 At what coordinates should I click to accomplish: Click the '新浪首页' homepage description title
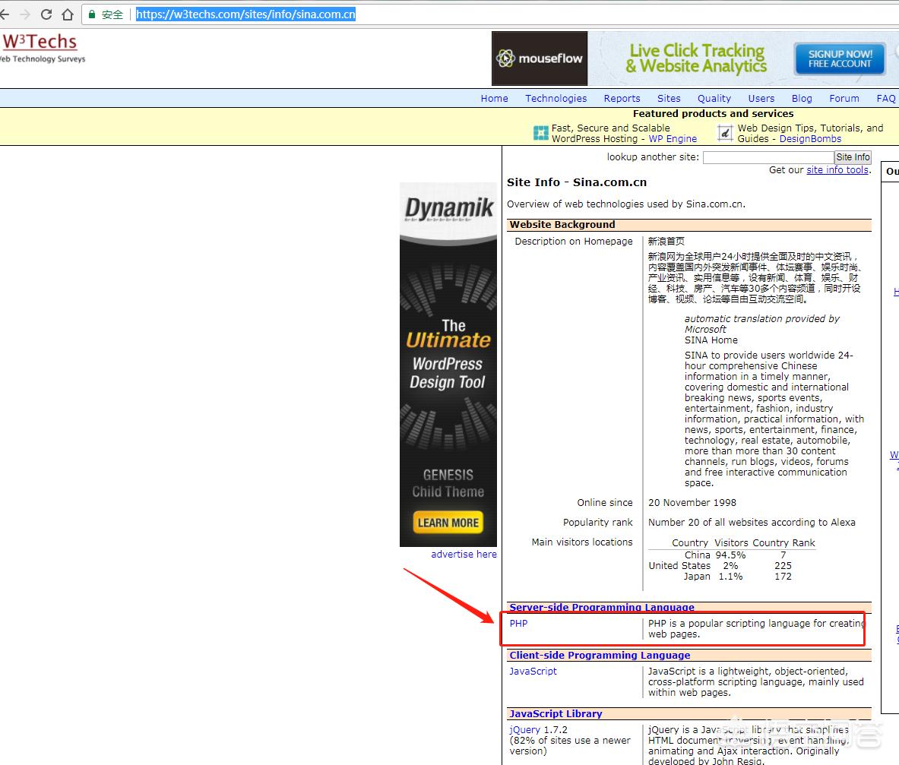pyautogui.click(x=666, y=242)
